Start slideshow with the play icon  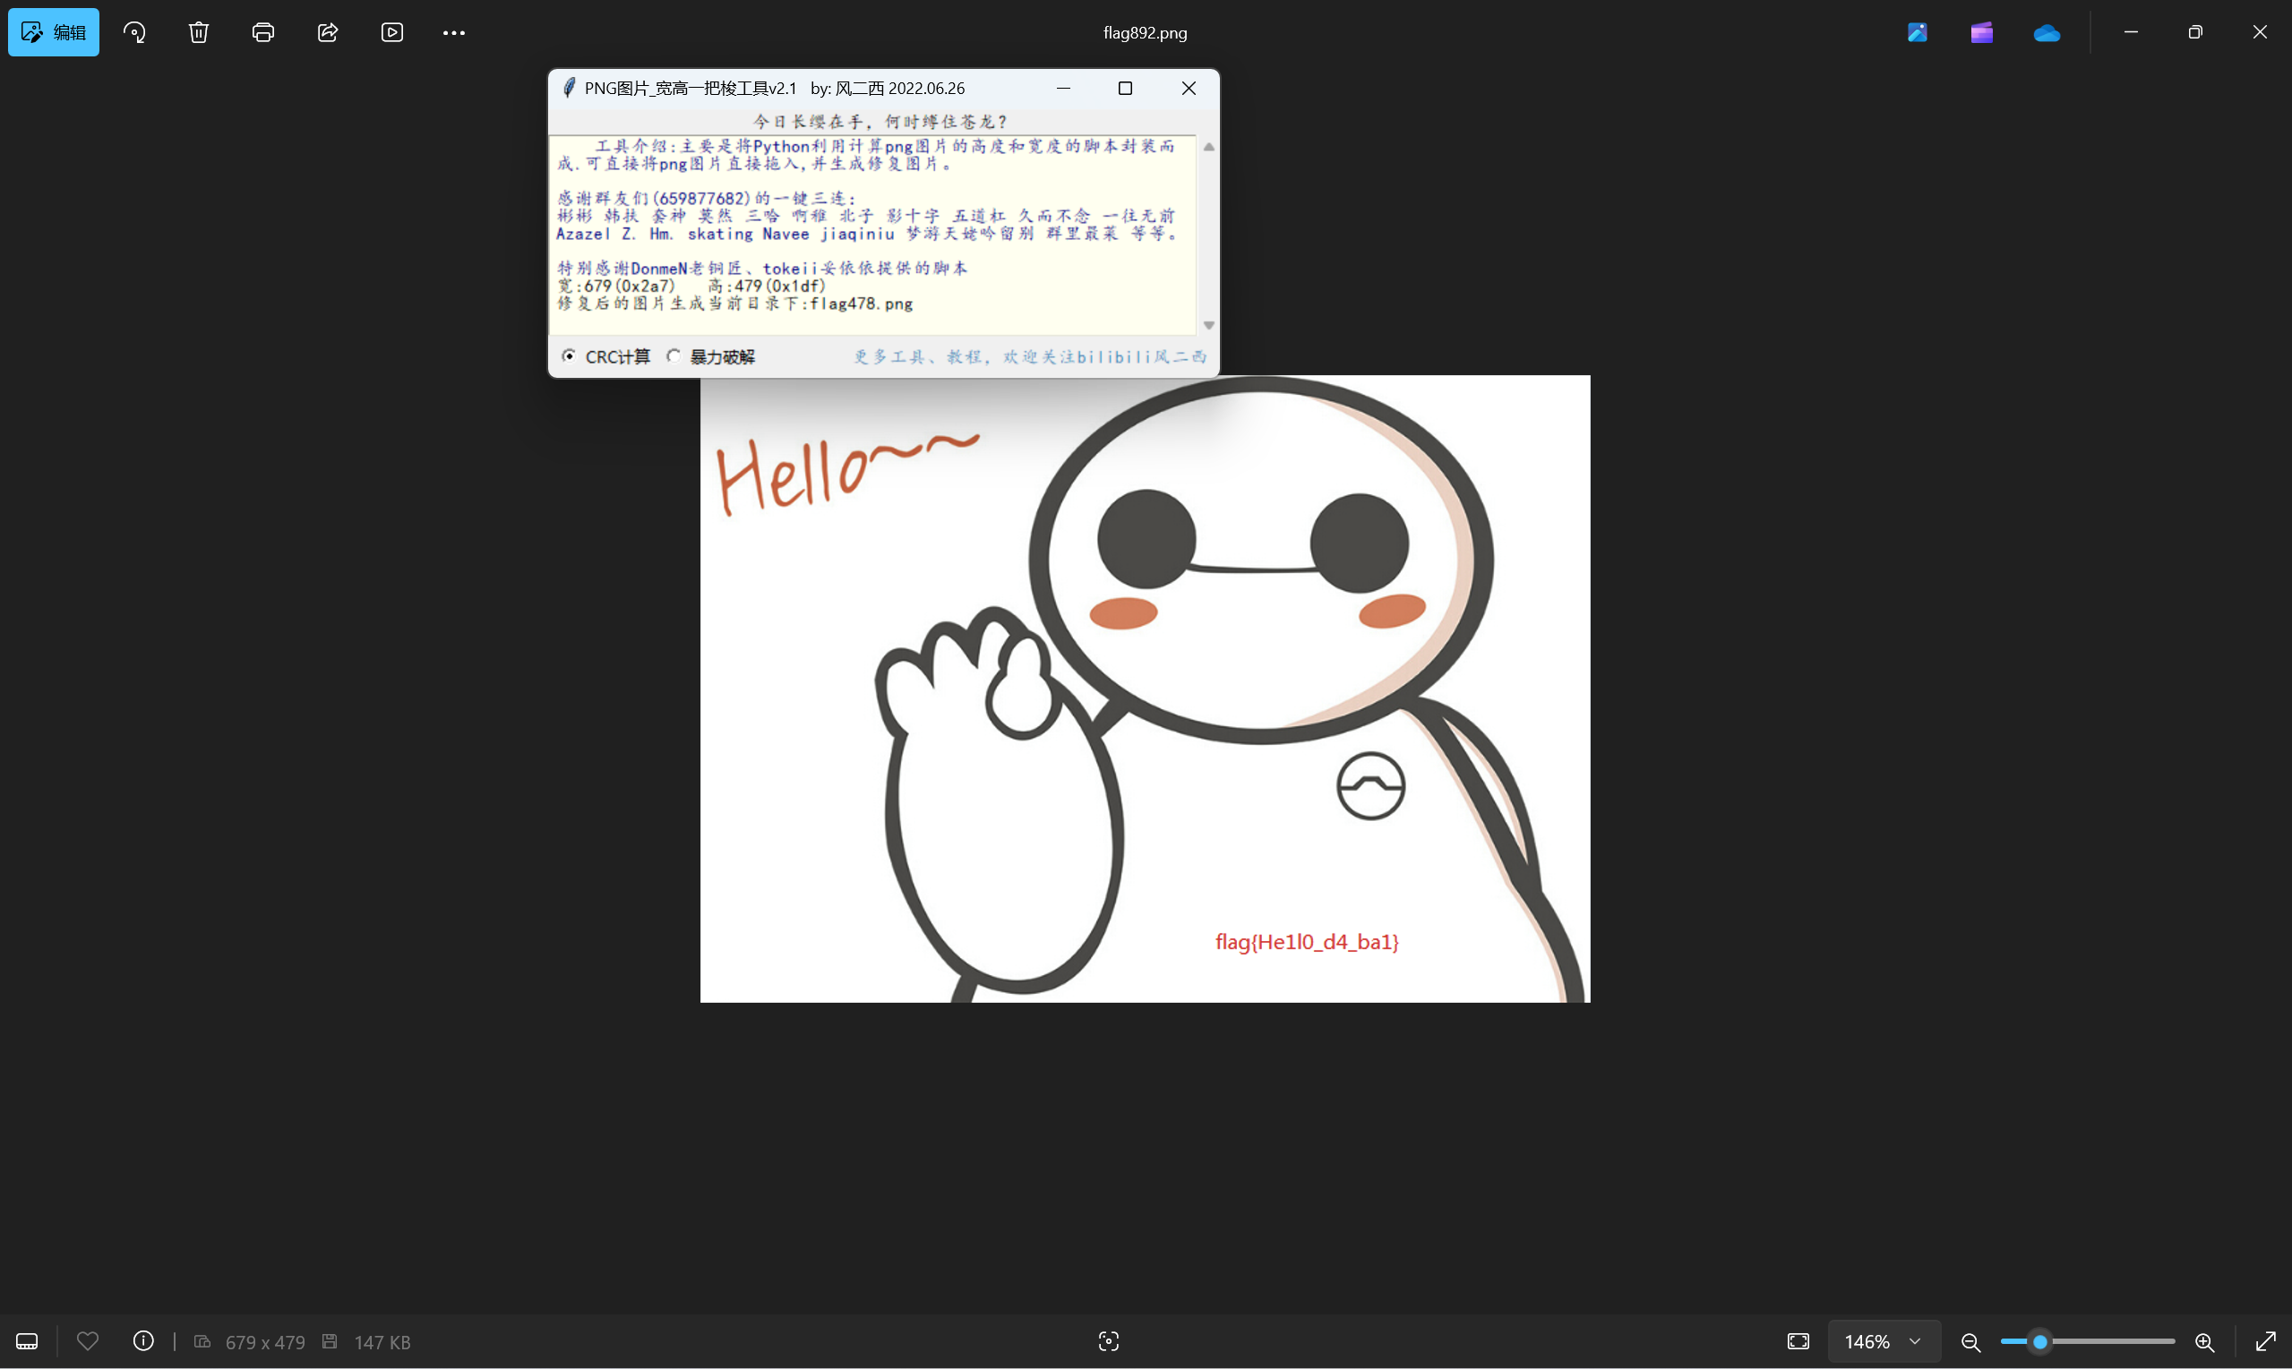[392, 32]
